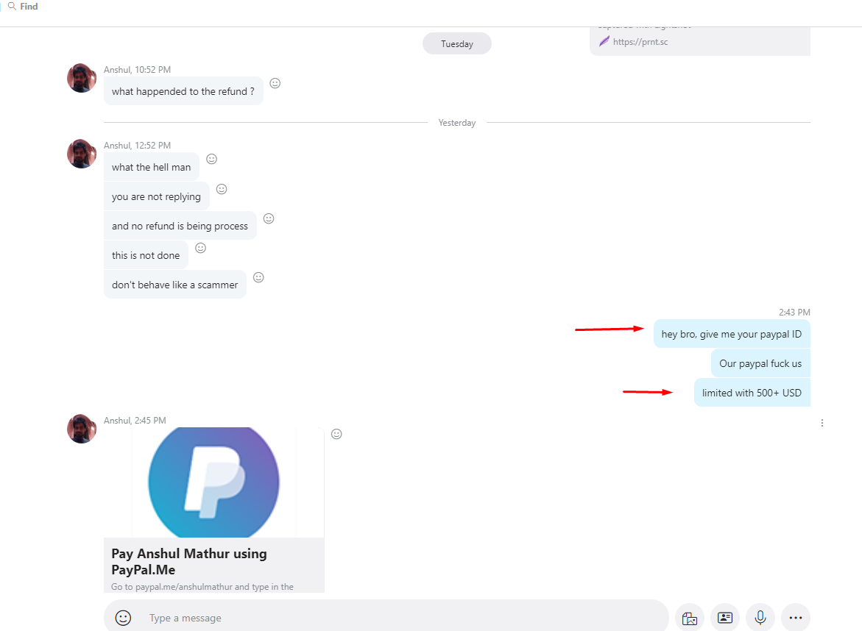Select the 'Our paypal fuck us' message
Image resolution: width=862 pixels, height=631 pixels.
click(760, 363)
